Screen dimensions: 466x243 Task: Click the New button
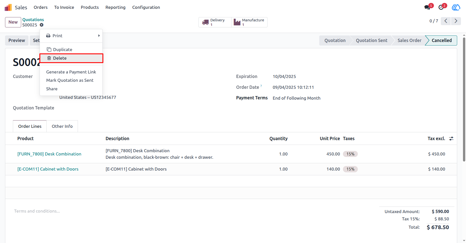point(13,22)
